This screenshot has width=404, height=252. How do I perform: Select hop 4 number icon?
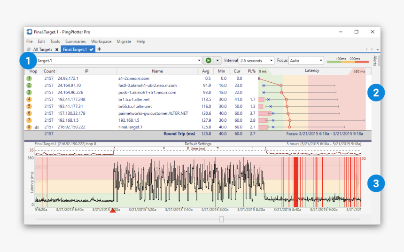(x=29, y=99)
